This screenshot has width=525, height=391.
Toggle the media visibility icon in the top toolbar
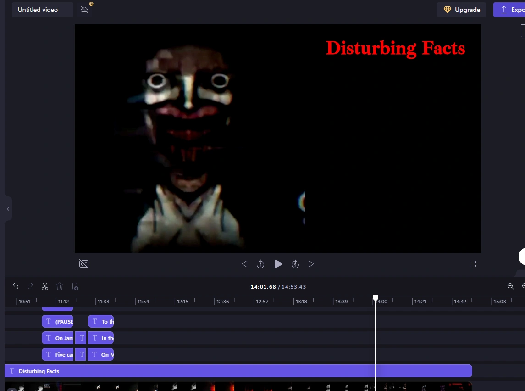click(x=84, y=9)
